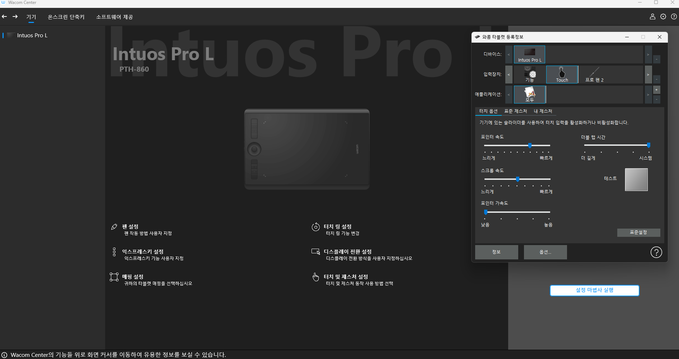The image size is (679, 359).
Task: Open the 매핑 설정 link text
Action: click(133, 277)
